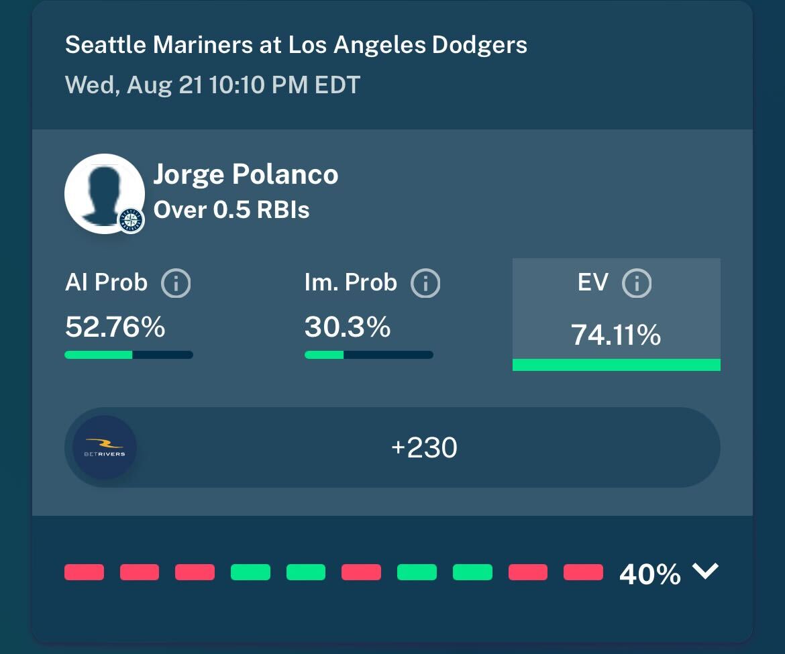The image size is (785, 654).
Task: Click the Over 0.5 RBIs prop label
Action: click(x=231, y=210)
